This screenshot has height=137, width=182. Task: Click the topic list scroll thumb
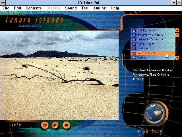pos(177,35)
